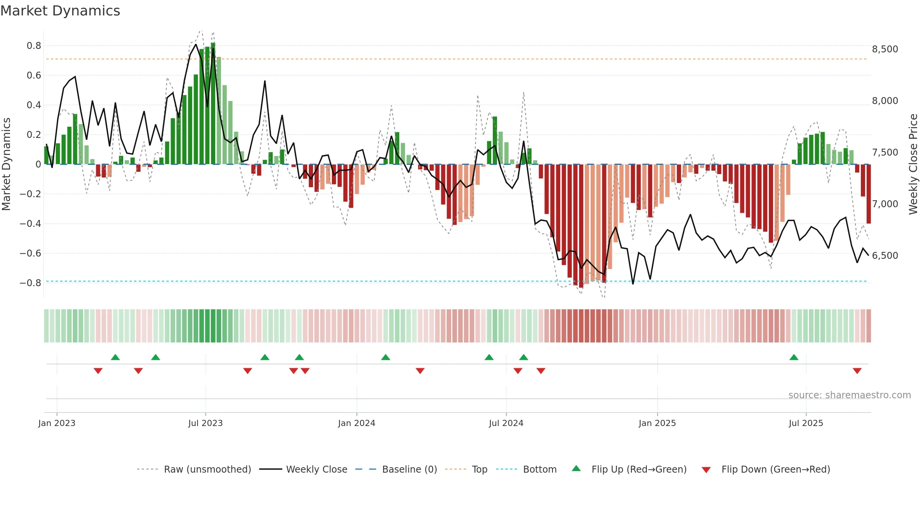
Task: Toggle the Top legend entry
Action: 466,469
